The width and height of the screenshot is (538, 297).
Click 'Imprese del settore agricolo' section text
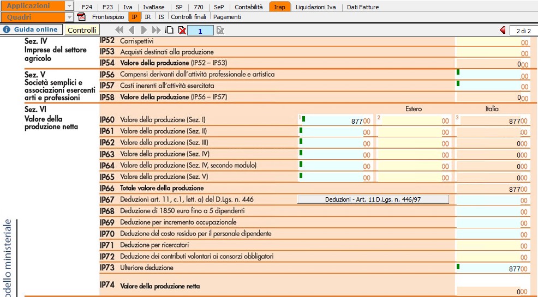56,54
